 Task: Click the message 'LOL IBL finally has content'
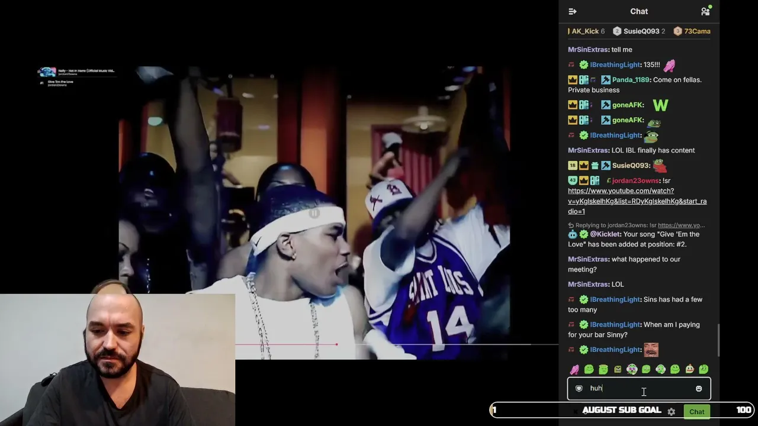click(653, 150)
